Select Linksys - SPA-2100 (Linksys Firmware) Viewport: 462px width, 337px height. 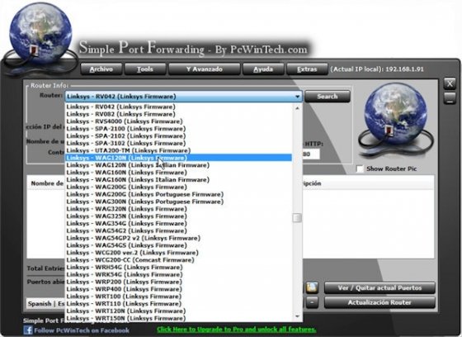coord(178,129)
